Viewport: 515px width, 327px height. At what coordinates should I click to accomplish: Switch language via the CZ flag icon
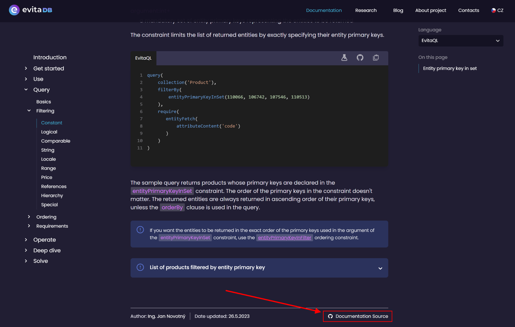493,10
